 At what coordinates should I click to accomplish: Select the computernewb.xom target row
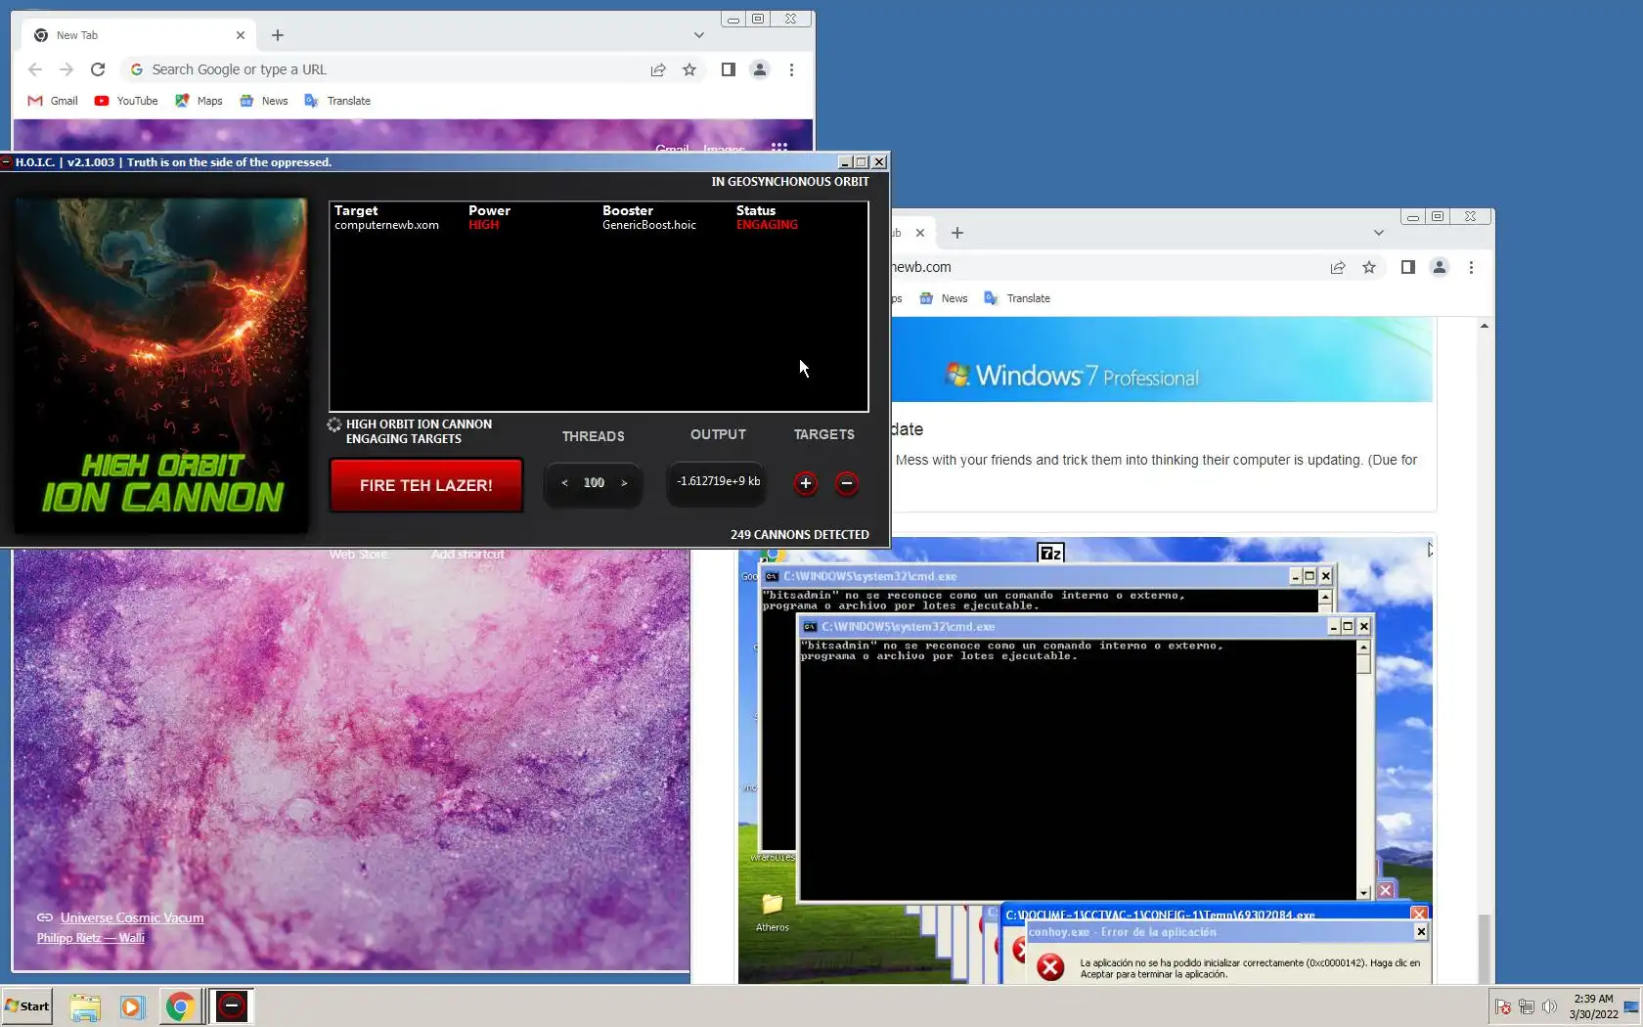pos(599,225)
